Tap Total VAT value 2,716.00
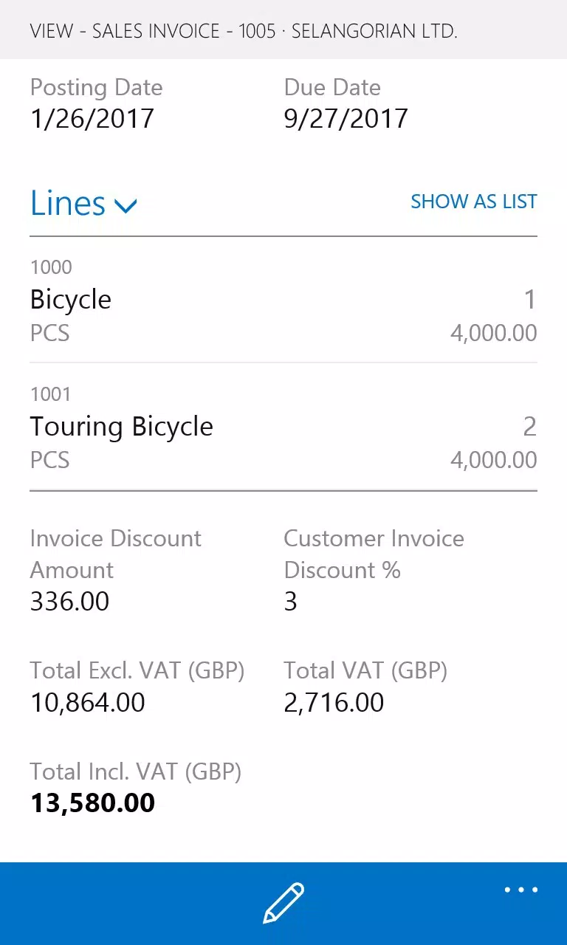567x945 pixels. pos(334,702)
